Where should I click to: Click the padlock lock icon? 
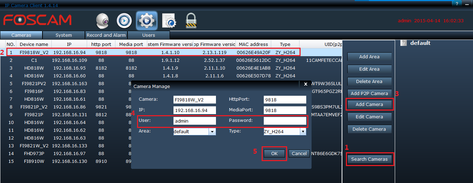[191, 21]
